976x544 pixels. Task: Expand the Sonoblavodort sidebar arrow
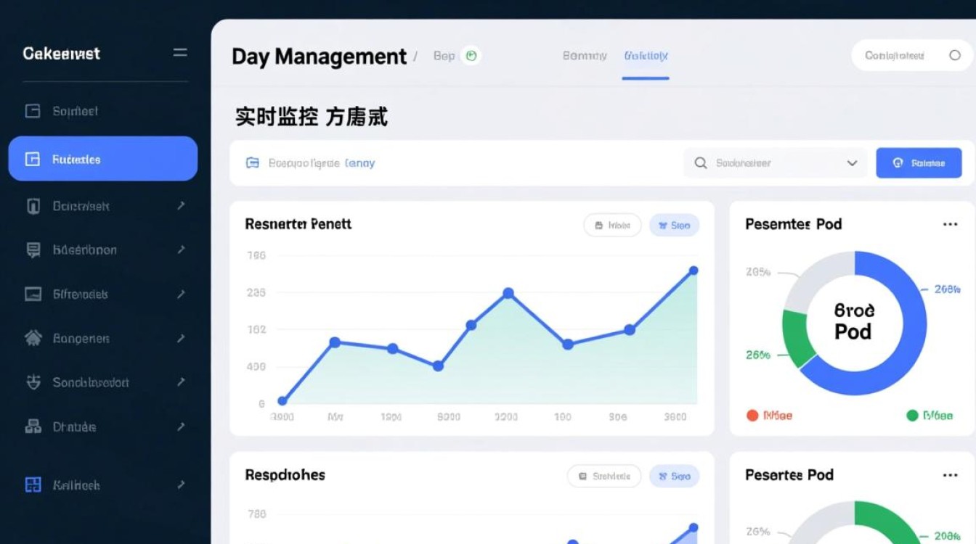click(181, 382)
